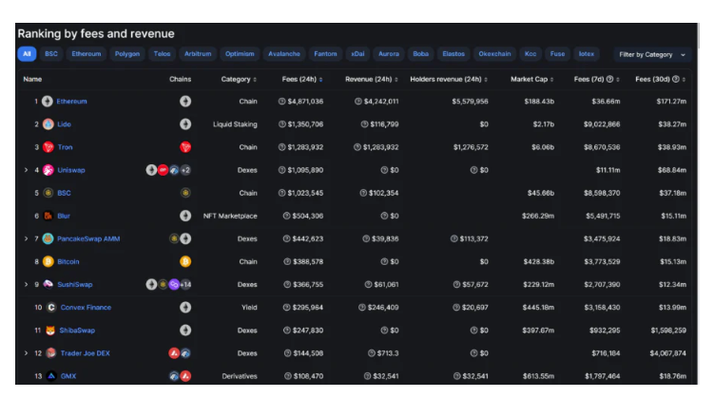
Task: Click the Bitcoin orange logo icon
Action: pyautogui.click(x=48, y=261)
